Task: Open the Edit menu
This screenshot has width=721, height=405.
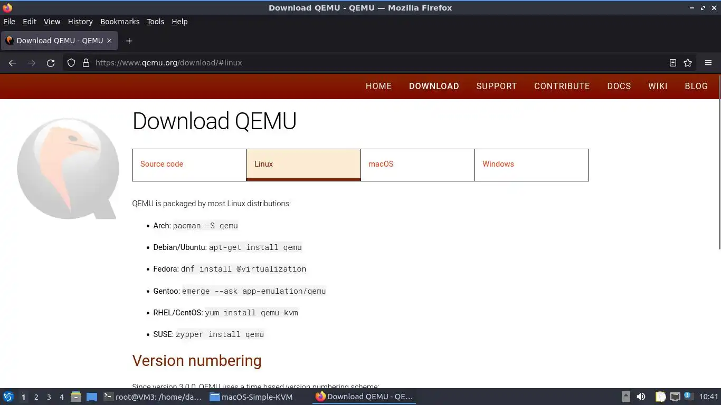Action: 30,22
